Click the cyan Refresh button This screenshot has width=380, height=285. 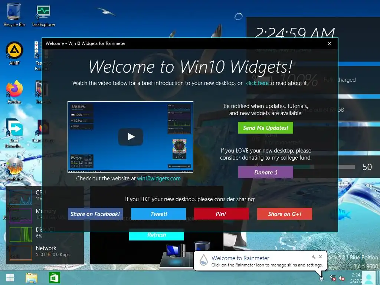pyautogui.click(x=157, y=236)
